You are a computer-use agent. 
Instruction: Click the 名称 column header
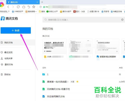click(44, 68)
